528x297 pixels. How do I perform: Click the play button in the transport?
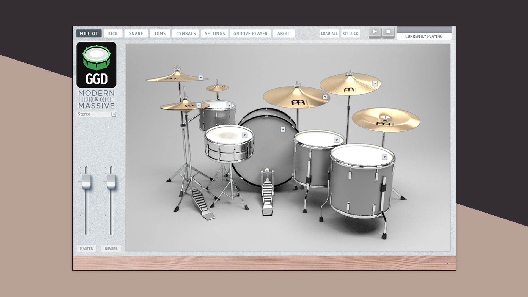pyautogui.click(x=375, y=32)
